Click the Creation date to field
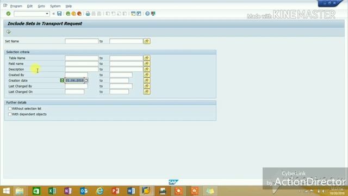Image resolution: width=348 pixels, height=196 pixels. pos(119,81)
